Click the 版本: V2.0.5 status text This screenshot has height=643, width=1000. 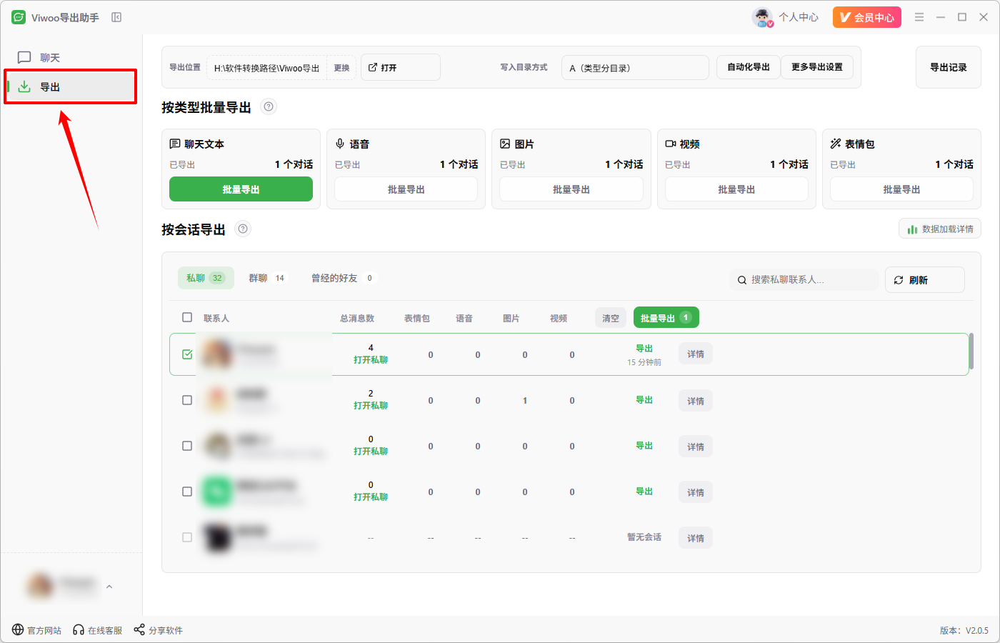964,630
